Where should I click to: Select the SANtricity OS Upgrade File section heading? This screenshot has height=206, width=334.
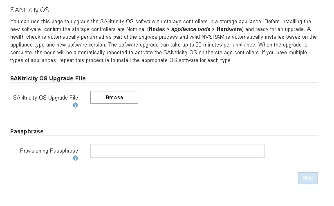48,78
